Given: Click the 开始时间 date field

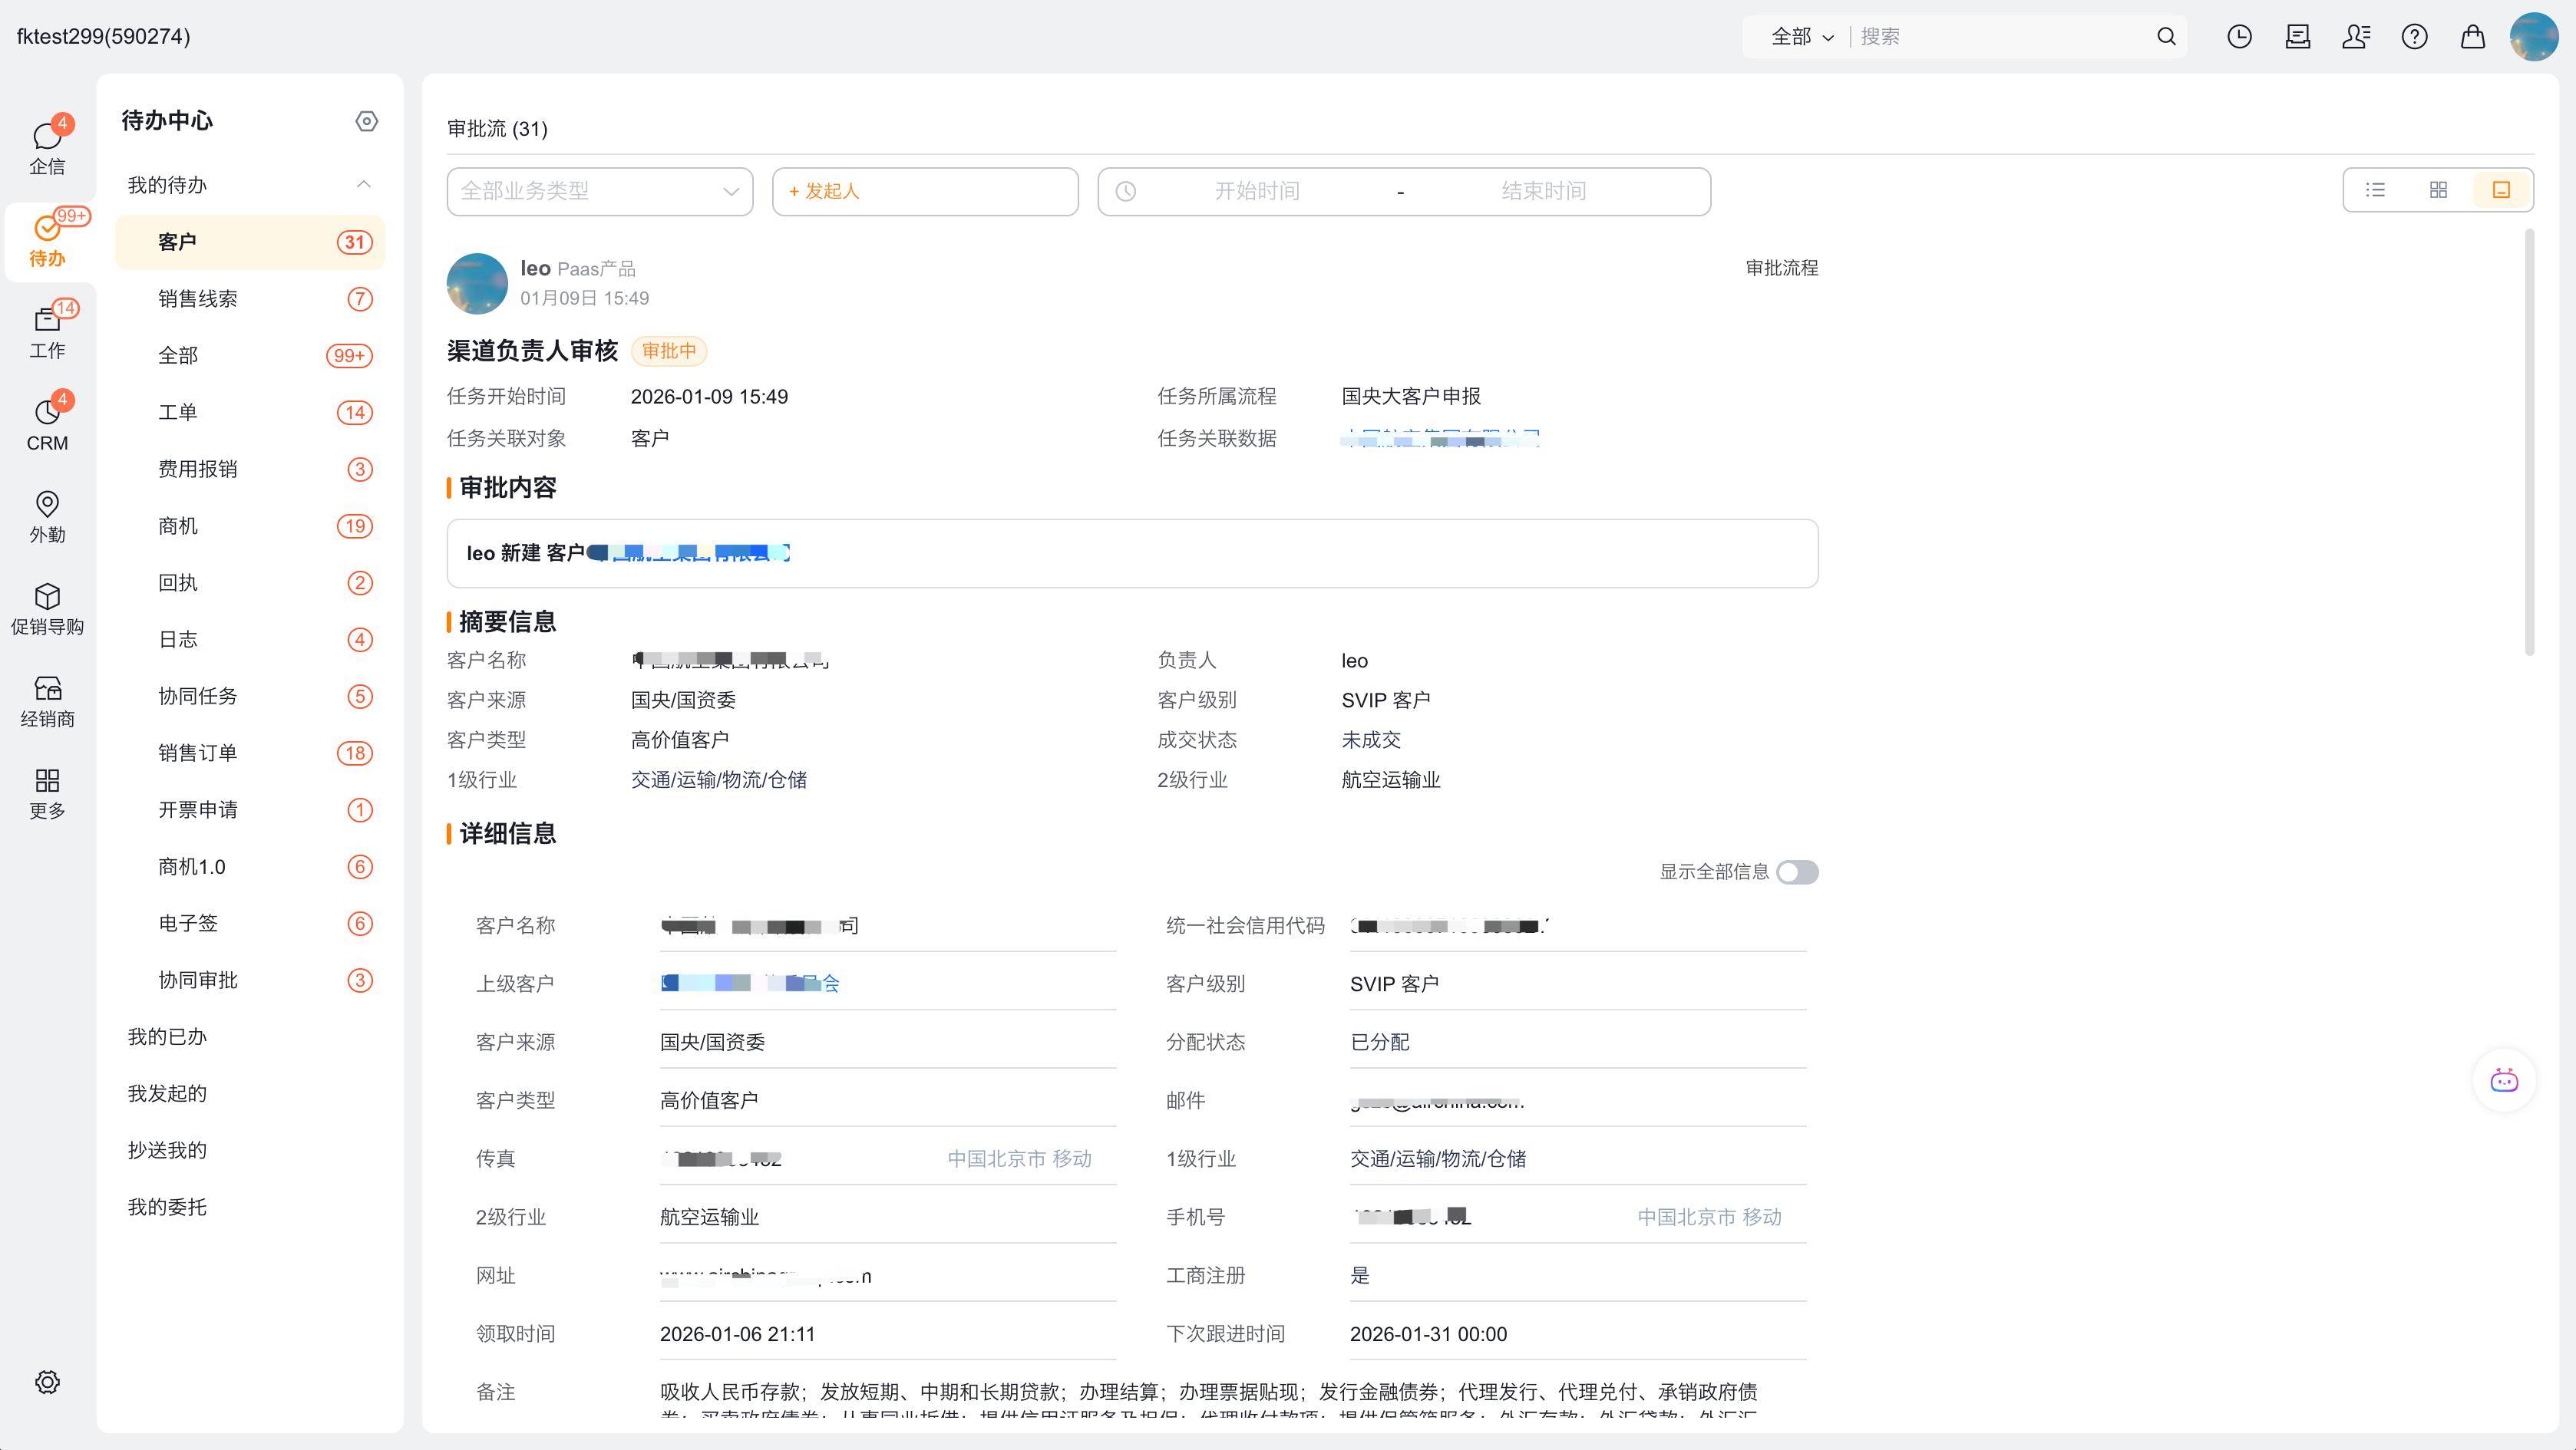Looking at the screenshot, I should (1256, 191).
